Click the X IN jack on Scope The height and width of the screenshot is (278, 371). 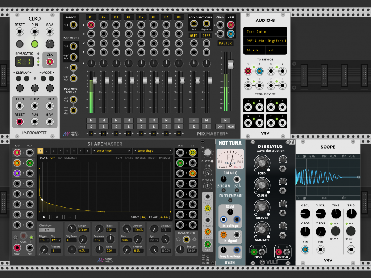tap(305, 249)
